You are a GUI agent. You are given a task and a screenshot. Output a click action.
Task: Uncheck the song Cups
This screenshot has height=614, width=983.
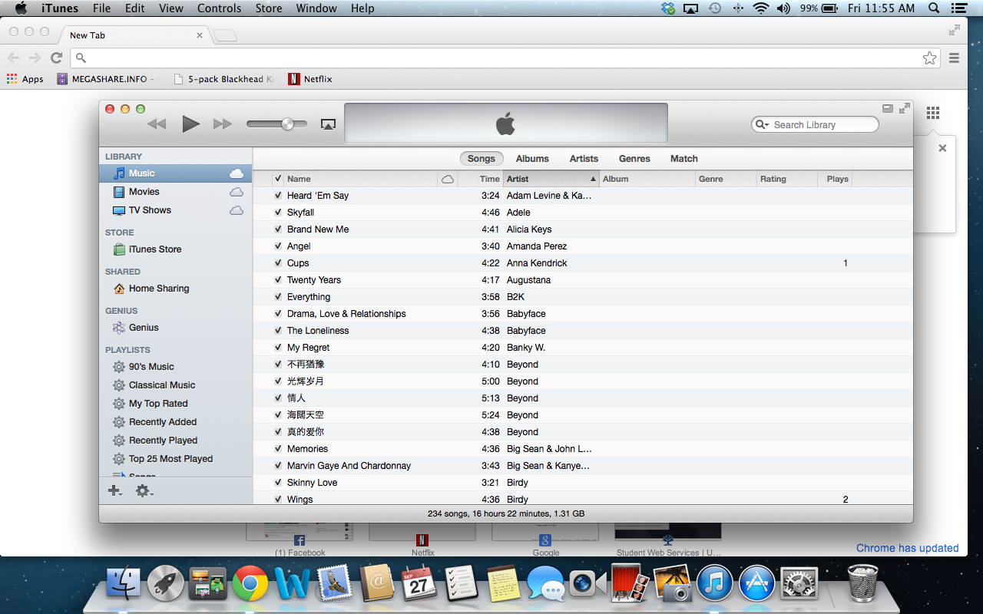point(278,263)
